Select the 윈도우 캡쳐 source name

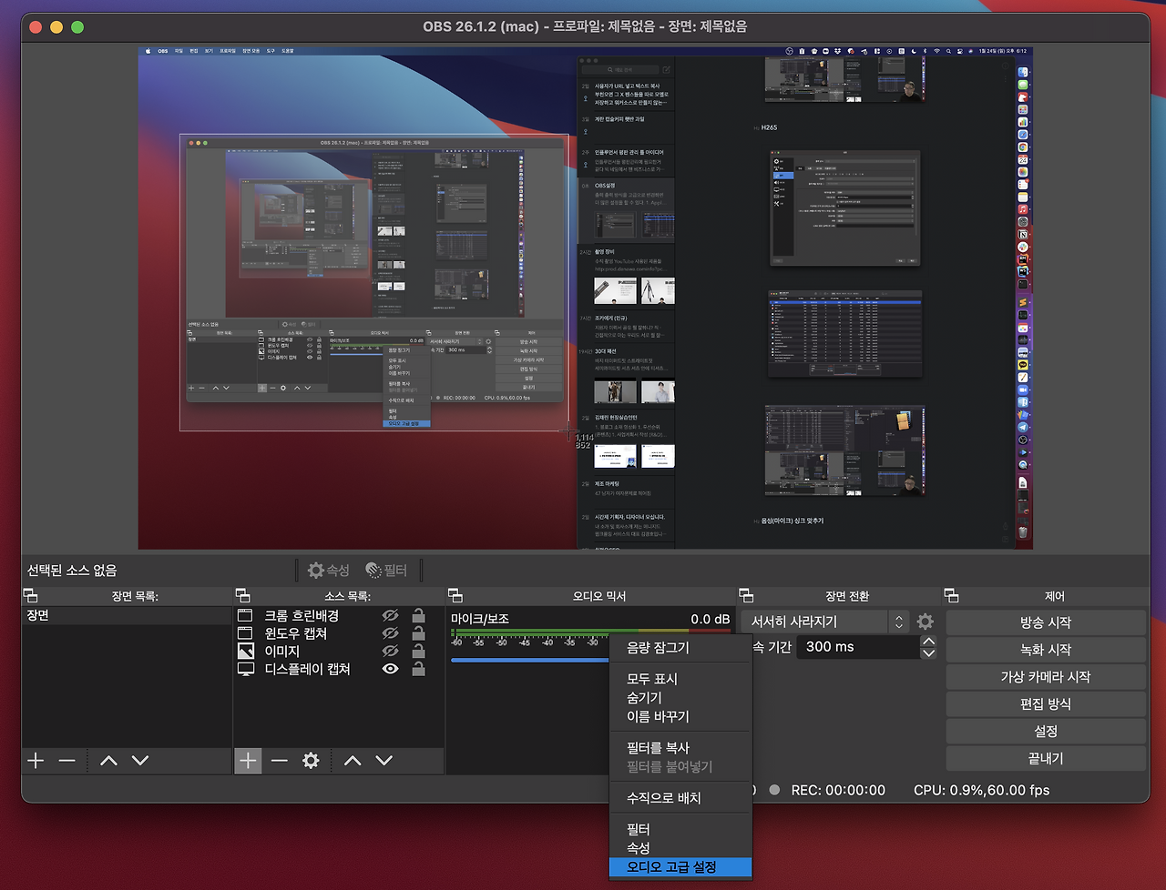[295, 633]
